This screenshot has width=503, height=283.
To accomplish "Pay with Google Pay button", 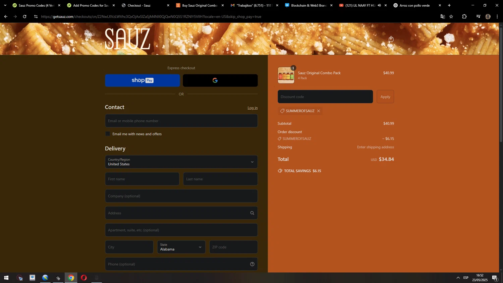I will click(220, 80).
